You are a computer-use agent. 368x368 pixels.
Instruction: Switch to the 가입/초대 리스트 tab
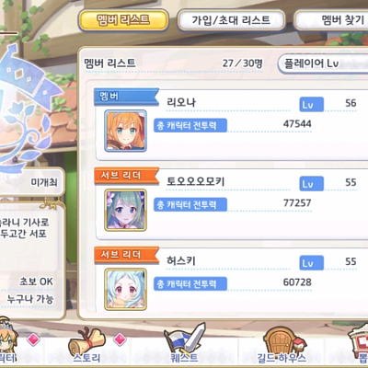[231, 20]
